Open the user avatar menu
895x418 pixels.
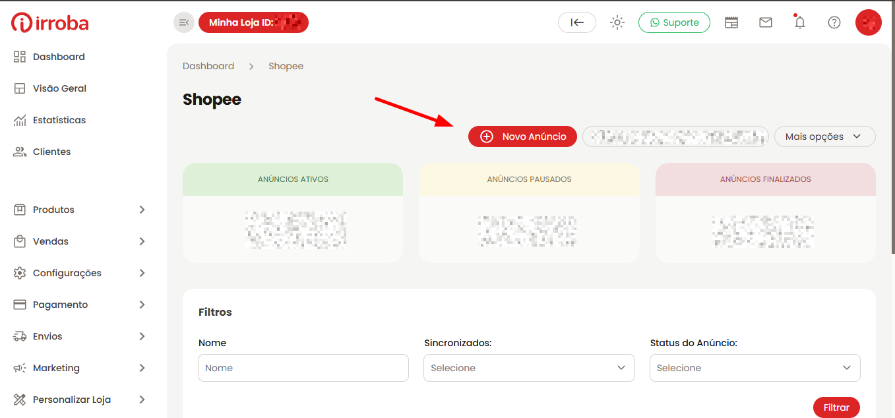pyautogui.click(x=869, y=22)
